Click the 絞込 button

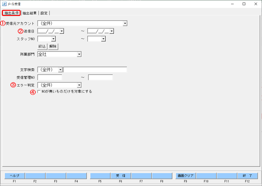[x=42, y=46]
